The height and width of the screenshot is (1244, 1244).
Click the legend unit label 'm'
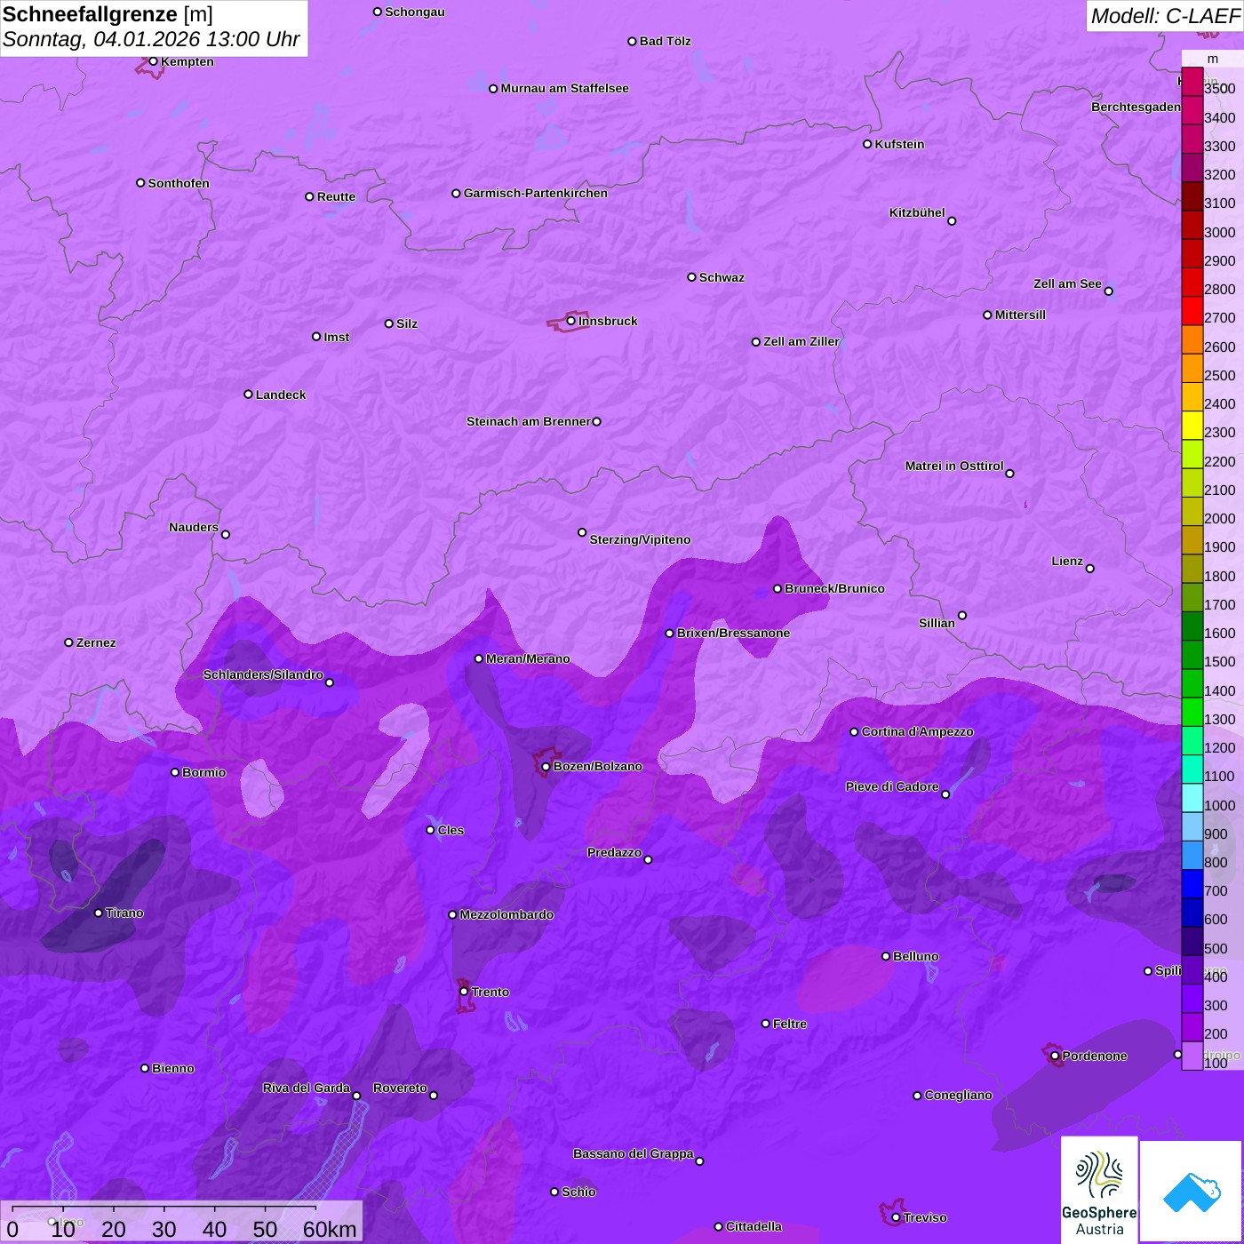click(x=1213, y=59)
